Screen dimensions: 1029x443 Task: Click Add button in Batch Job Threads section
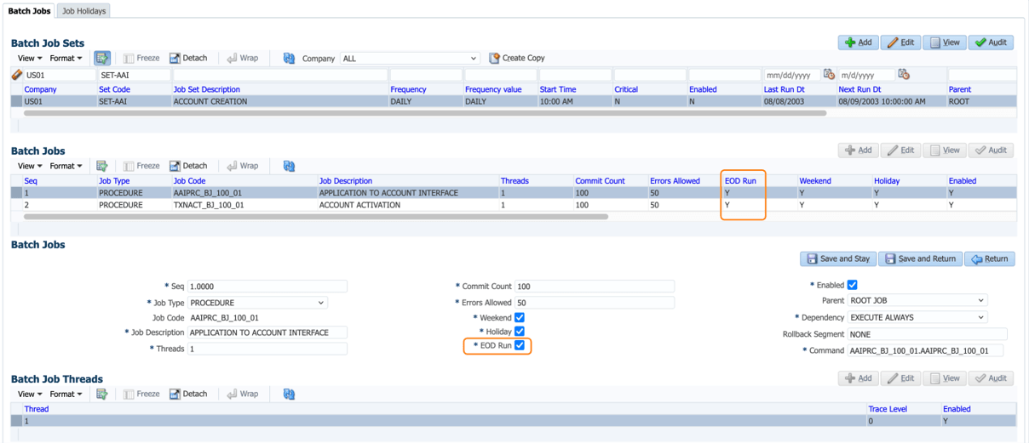point(859,378)
